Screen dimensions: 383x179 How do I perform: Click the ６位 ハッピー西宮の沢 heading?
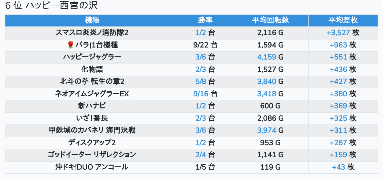pyautogui.click(x=52, y=6)
